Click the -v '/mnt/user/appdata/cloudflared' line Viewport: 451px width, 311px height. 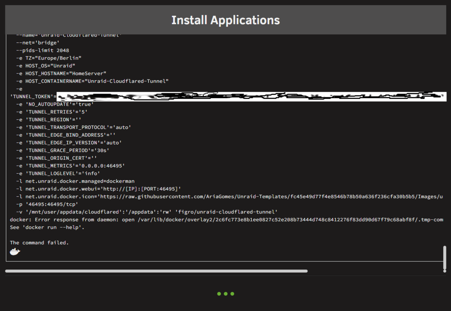pos(147,212)
